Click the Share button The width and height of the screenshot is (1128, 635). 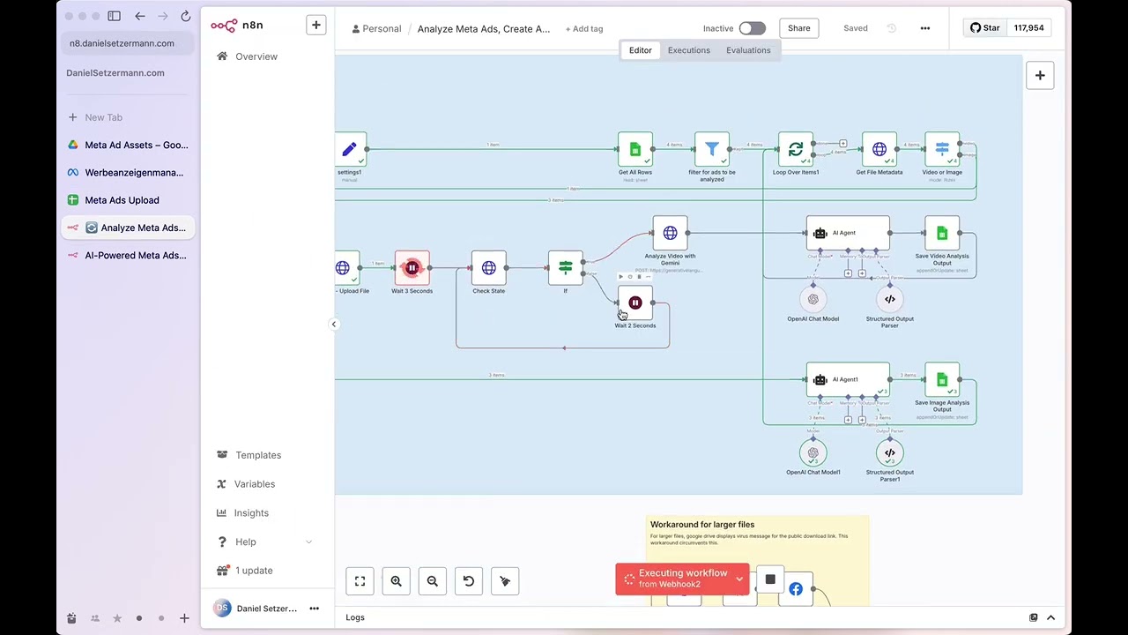798,28
